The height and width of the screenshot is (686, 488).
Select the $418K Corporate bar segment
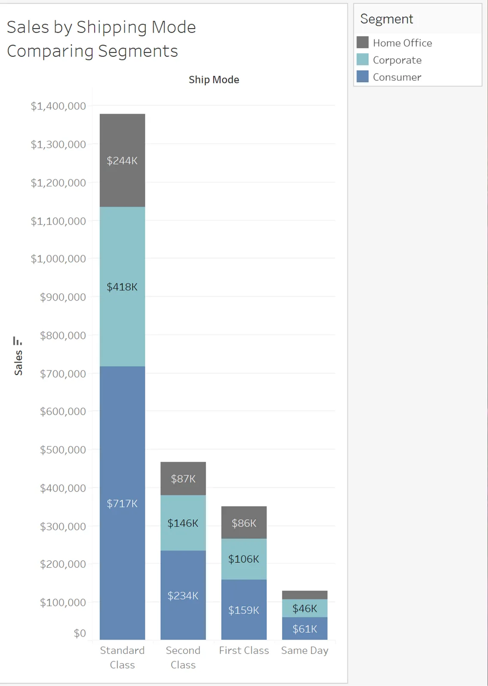(x=122, y=287)
